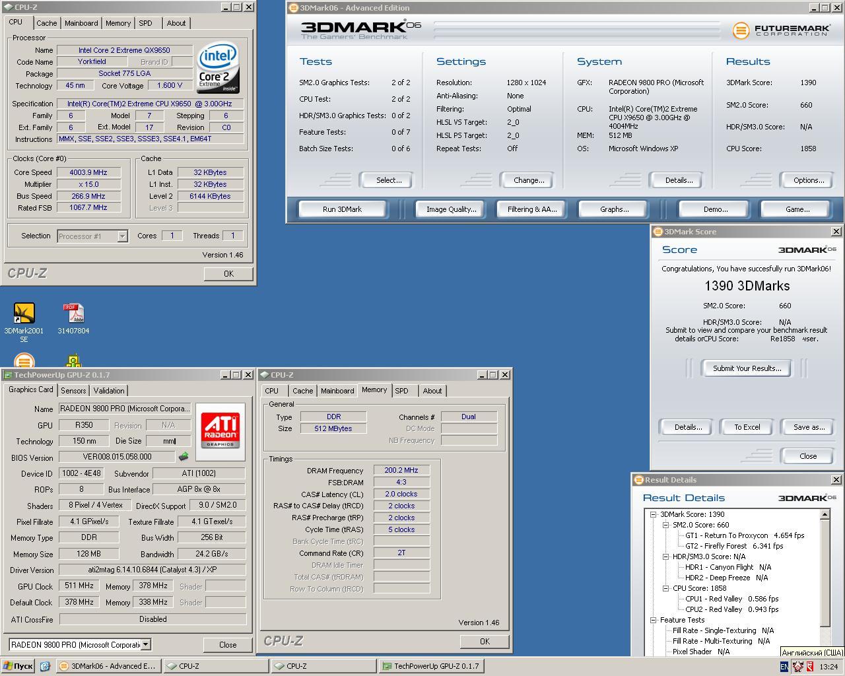Select the CPU1 - Red Valley result row
This screenshot has height=676, width=845.
point(731,599)
